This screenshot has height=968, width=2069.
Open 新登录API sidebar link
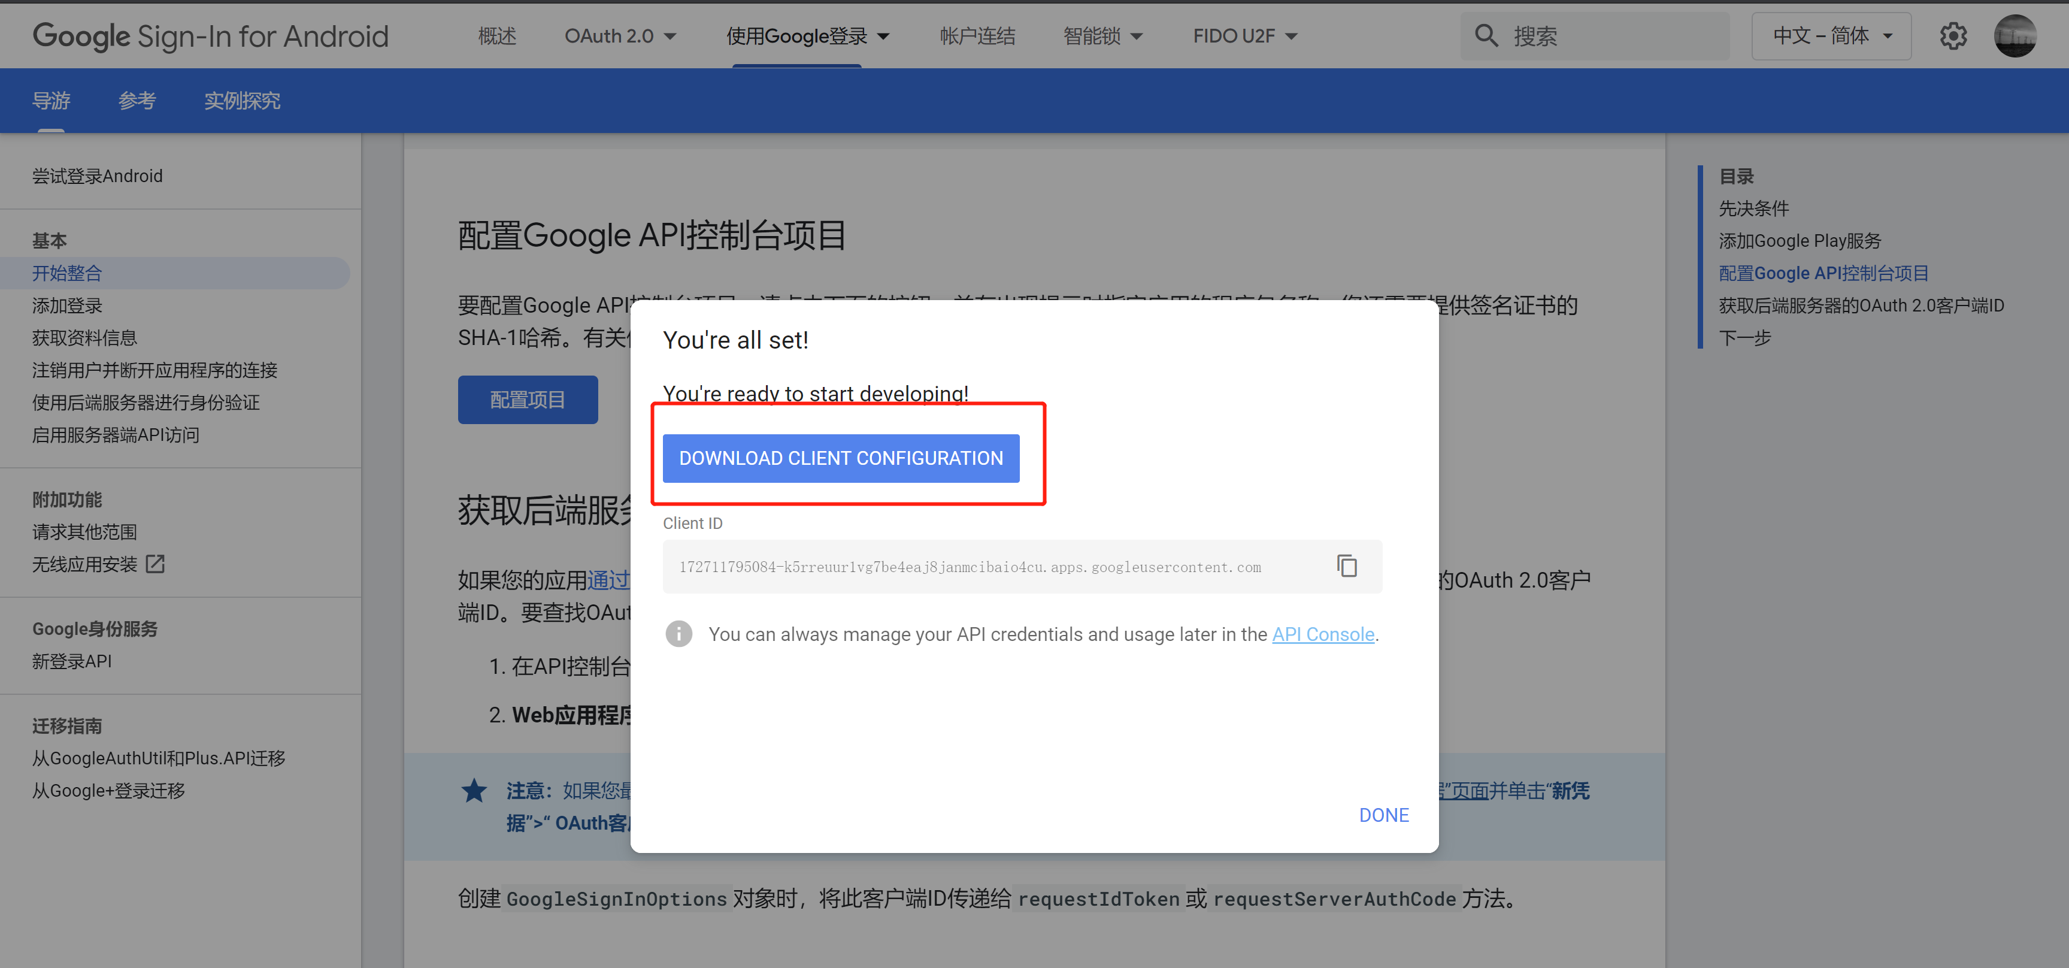click(x=71, y=661)
